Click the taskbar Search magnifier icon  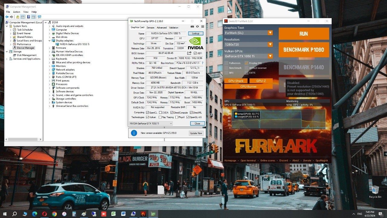[x=15, y=214]
